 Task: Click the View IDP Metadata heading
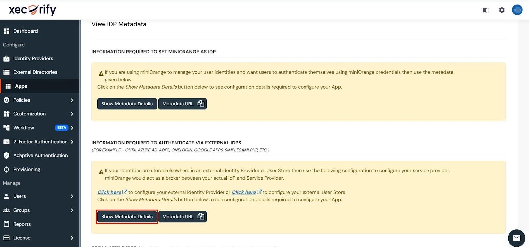119,24
